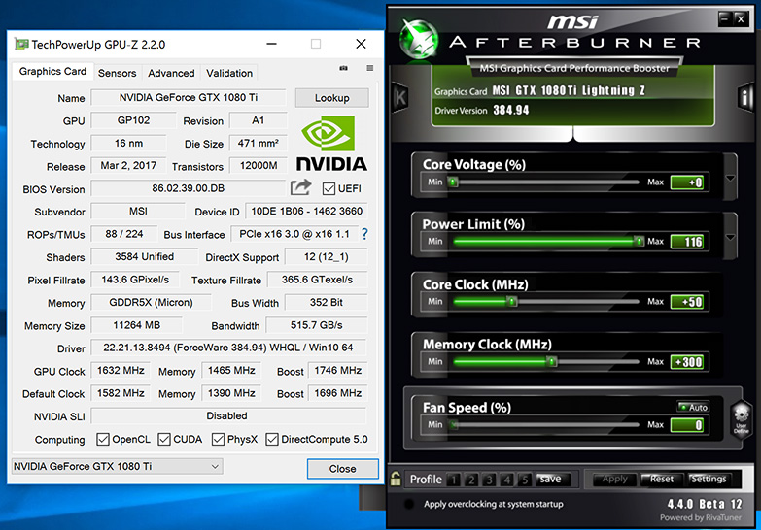Screen dimensions: 761x530
Task: Click the Memory Size 11264 MB field
Action: (x=137, y=325)
